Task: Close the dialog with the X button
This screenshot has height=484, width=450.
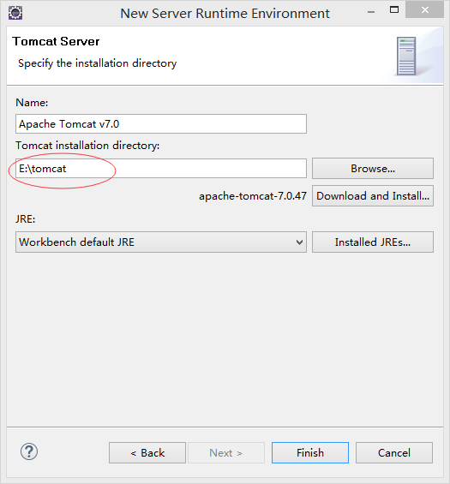Action: (424, 10)
